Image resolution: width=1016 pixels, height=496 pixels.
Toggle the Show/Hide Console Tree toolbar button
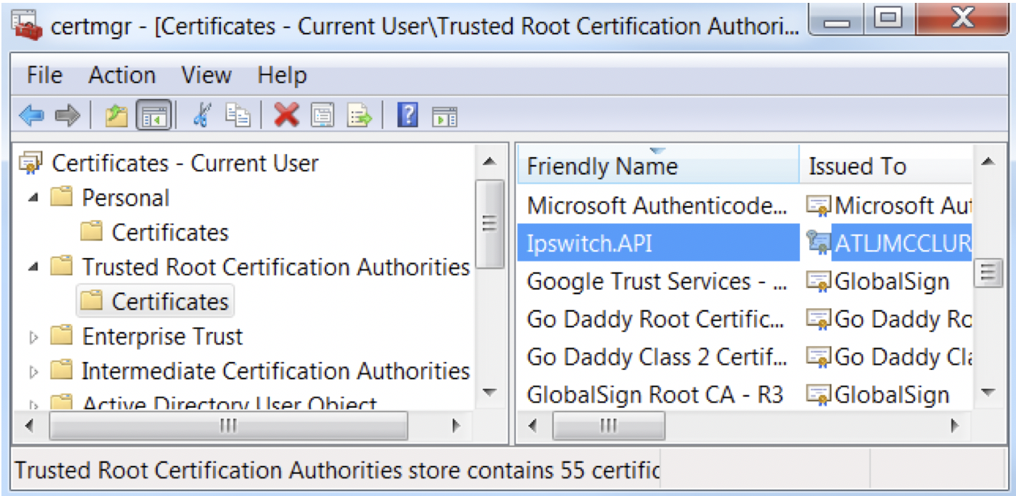pyautogui.click(x=154, y=115)
